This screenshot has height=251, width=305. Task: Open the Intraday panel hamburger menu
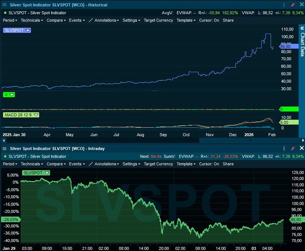(4, 149)
